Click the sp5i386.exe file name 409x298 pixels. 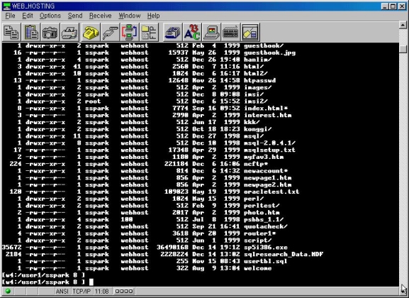coord(266,248)
